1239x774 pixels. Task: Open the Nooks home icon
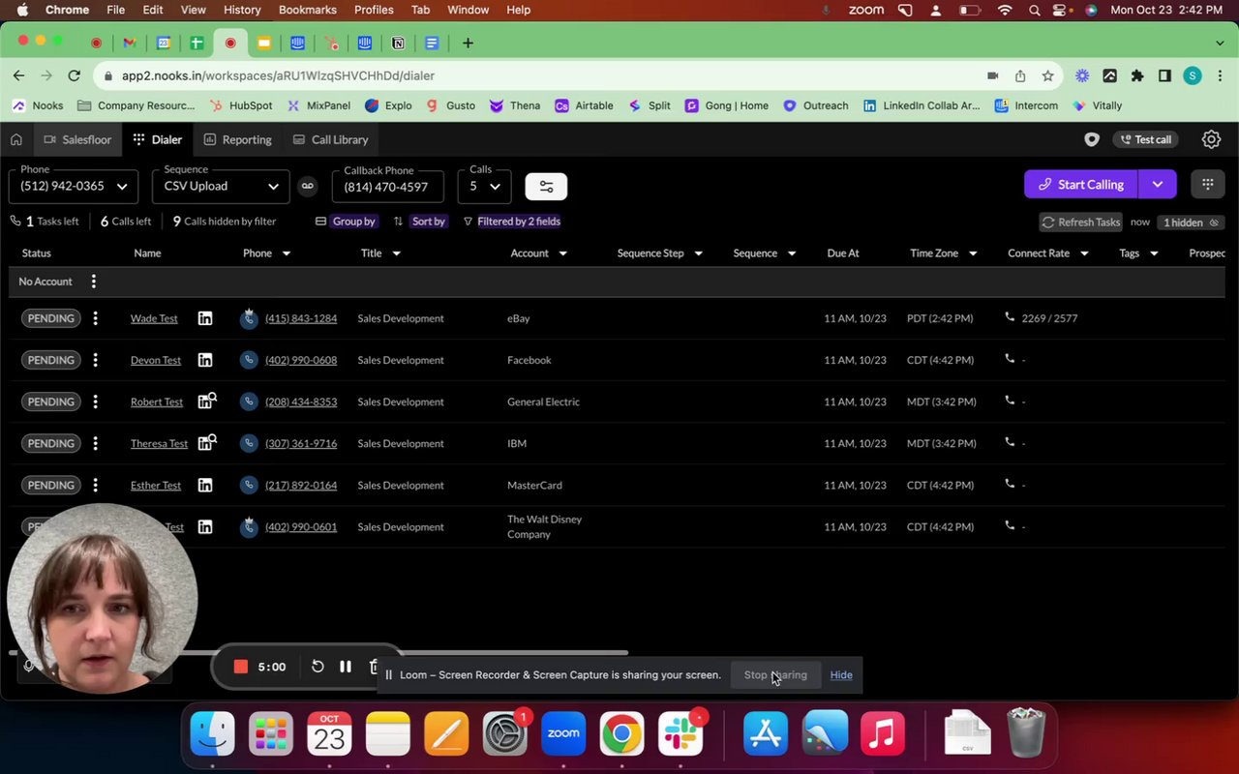(16, 139)
